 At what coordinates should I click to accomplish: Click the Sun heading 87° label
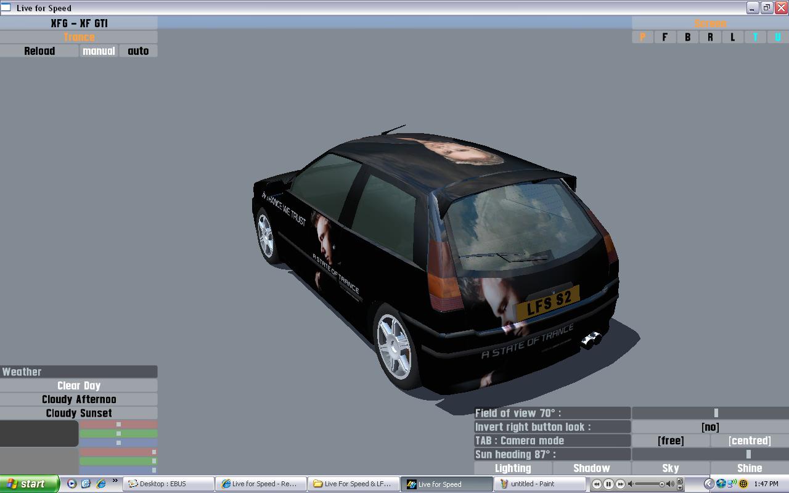point(552,454)
